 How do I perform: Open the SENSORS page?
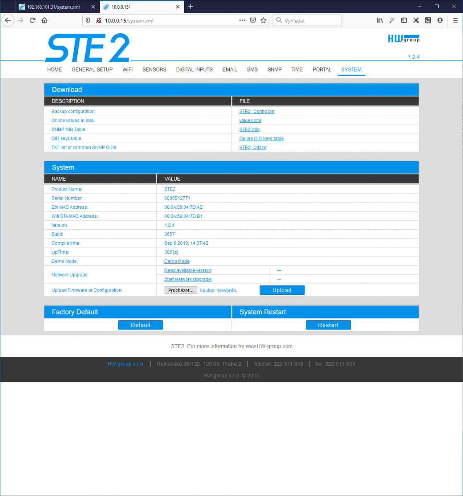click(154, 69)
